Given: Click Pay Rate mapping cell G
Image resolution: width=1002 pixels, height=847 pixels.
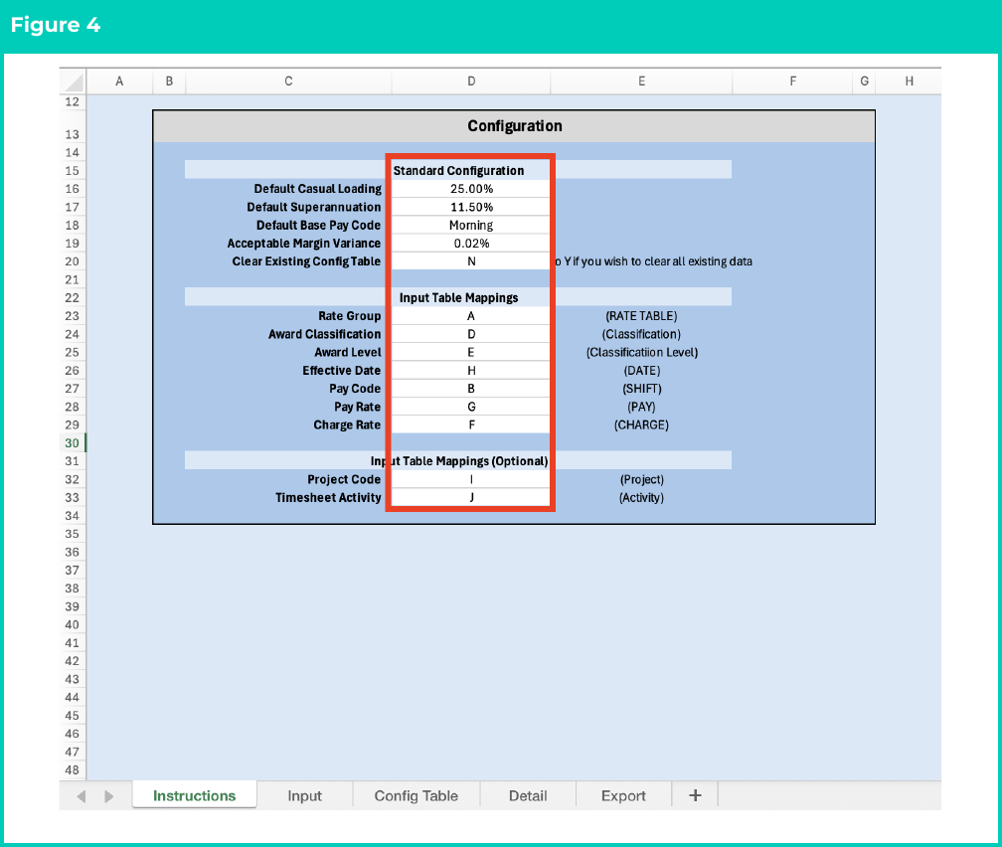Looking at the screenshot, I should pos(471,407).
